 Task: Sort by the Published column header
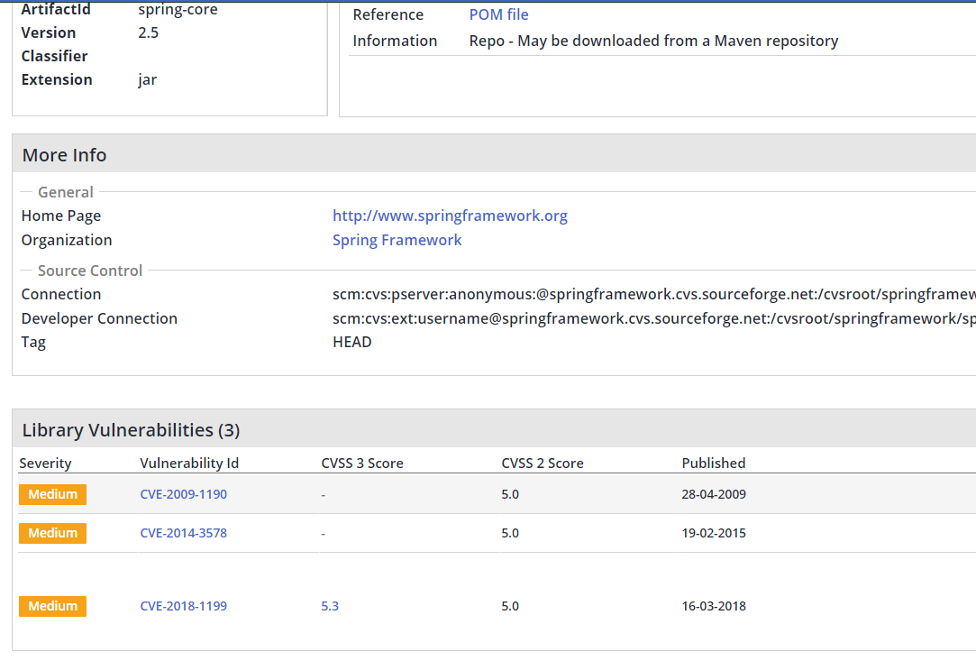tap(713, 464)
